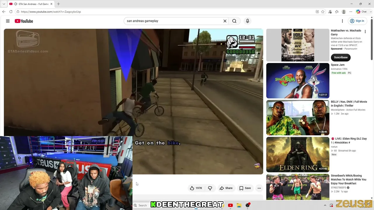This screenshot has width=374, height=210.
Task: Open the Streetbeefs MMA/Boxing thumbnail
Action: [298, 187]
